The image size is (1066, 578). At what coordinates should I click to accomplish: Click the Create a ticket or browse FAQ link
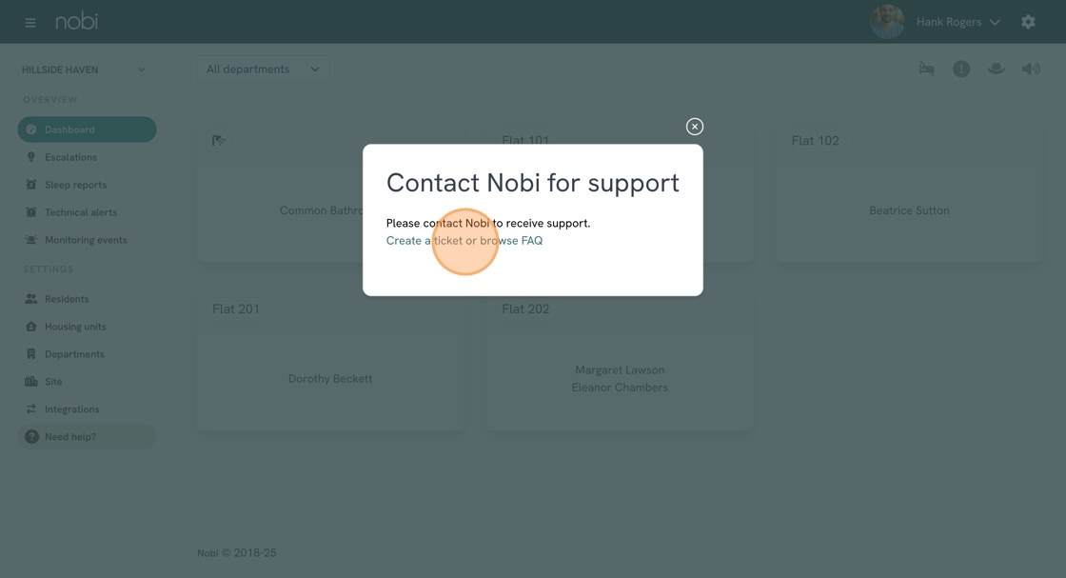point(464,241)
